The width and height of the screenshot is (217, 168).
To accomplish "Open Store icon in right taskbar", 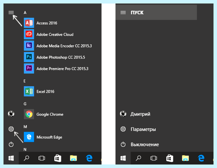I will tap(170, 158).
